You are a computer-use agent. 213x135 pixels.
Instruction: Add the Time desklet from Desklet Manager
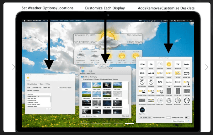(142, 64)
